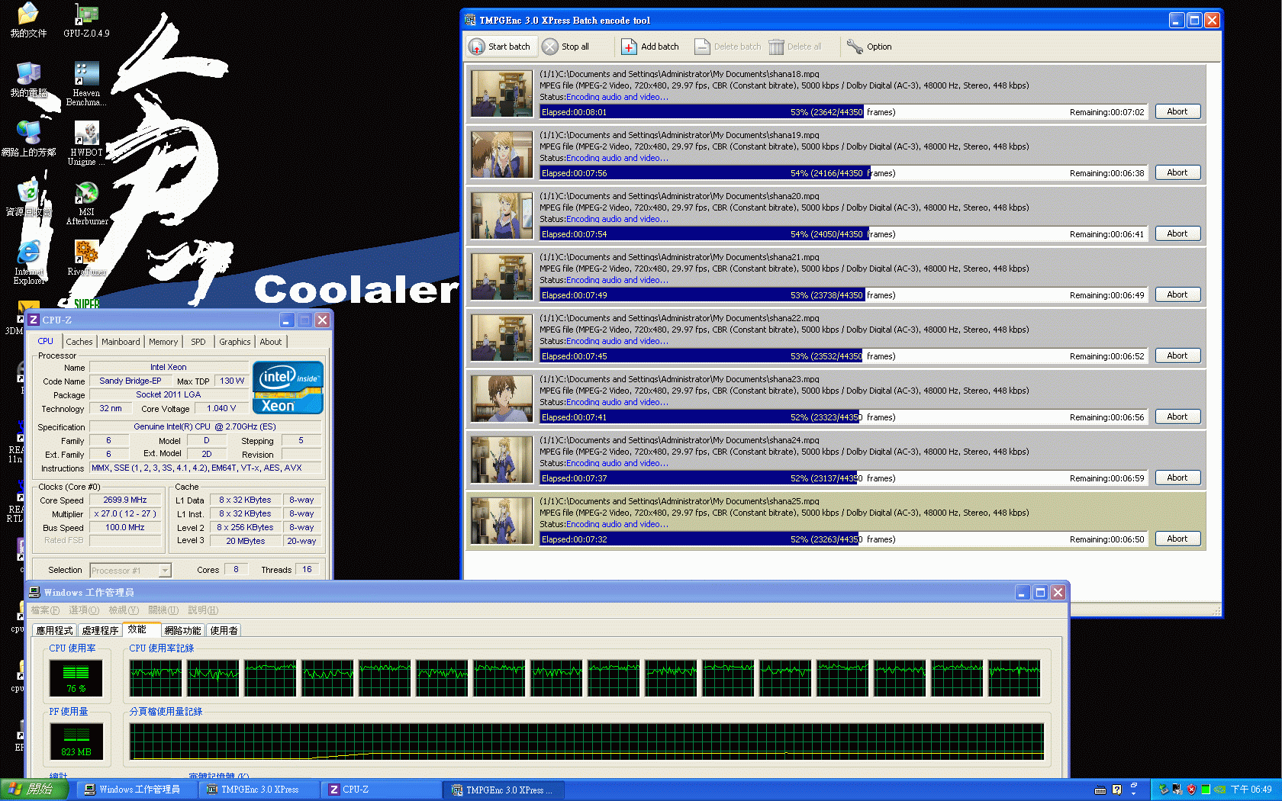The width and height of the screenshot is (1282, 801).
Task: Click the Delete batch toolbar icon
Action: tap(702, 47)
